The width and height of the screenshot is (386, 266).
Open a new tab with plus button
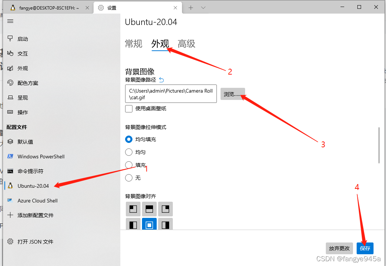coord(191,8)
